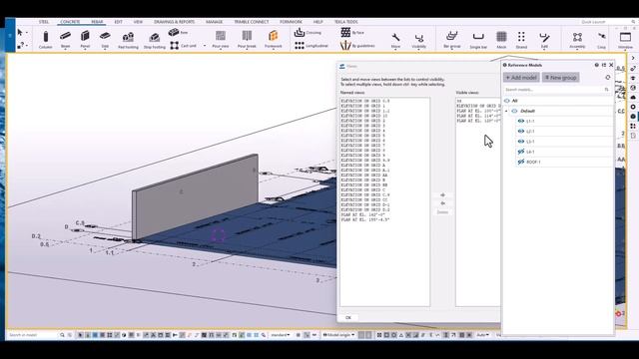This screenshot has height=359, width=639.
Task: Select the rebar Mesh tool
Action: (501, 40)
